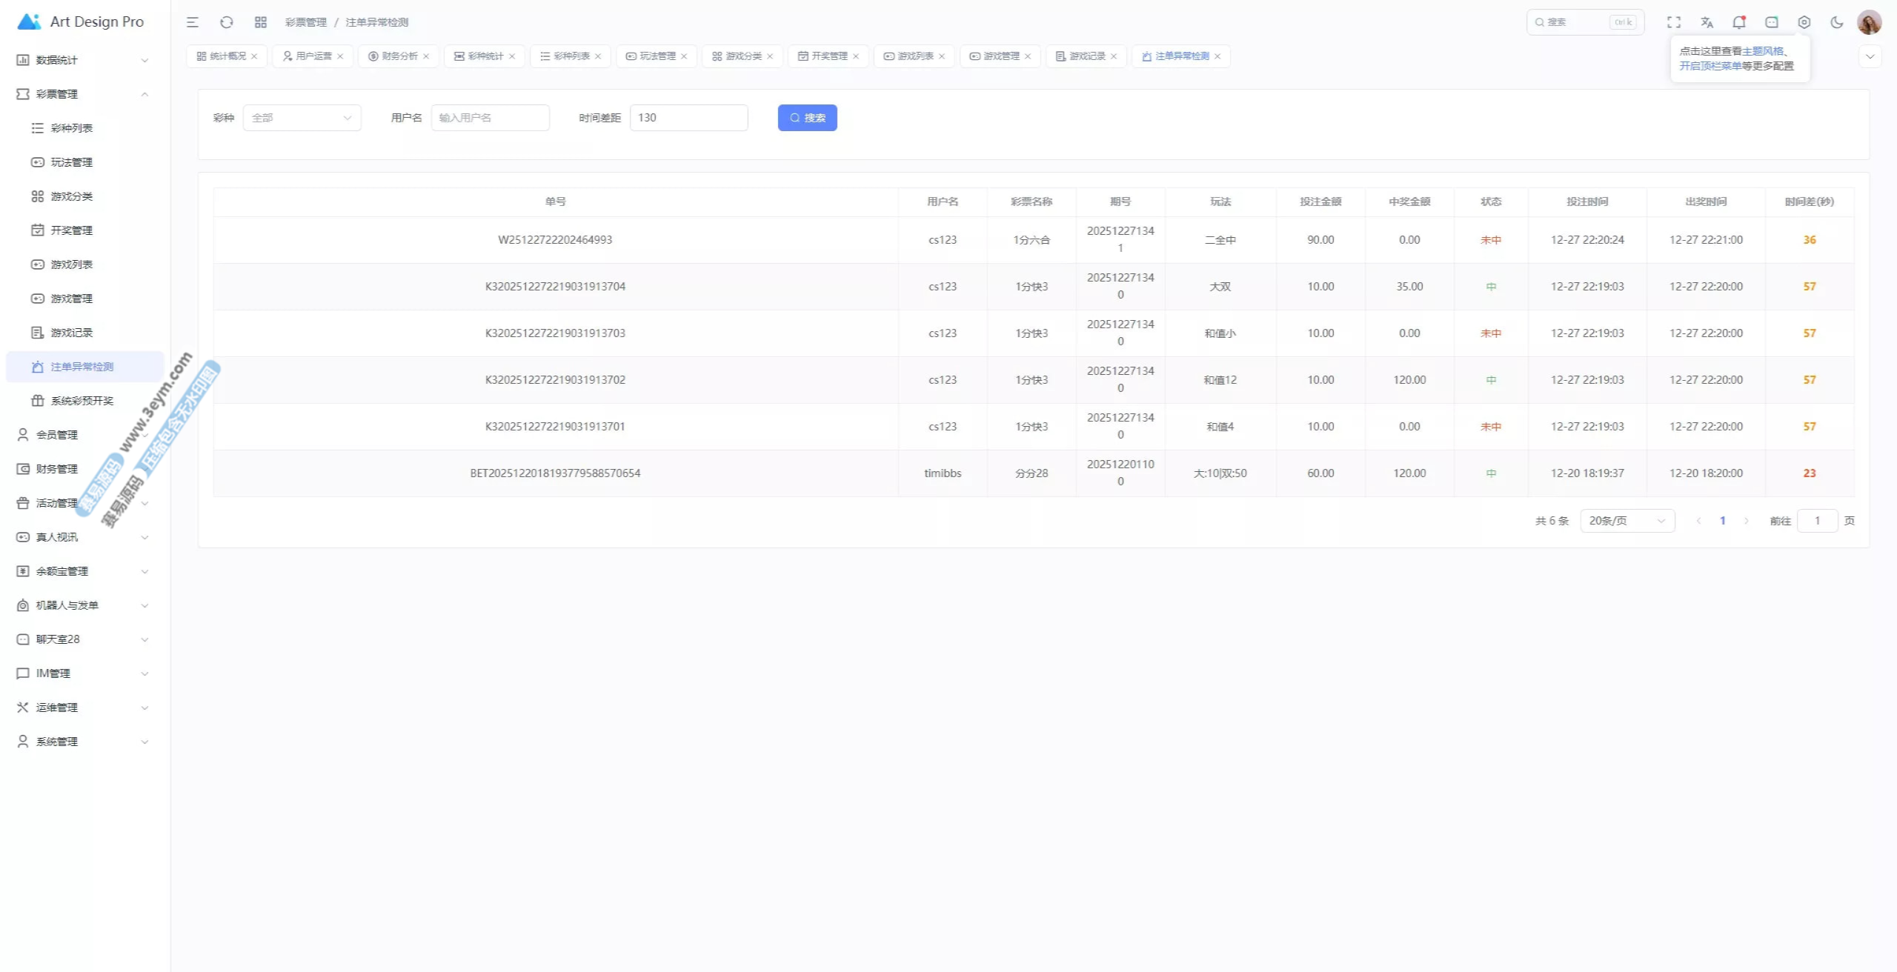This screenshot has height=972, width=1897.
Task: Toggle dark mode with the moon icon
Action: (x=1836, y=22)
